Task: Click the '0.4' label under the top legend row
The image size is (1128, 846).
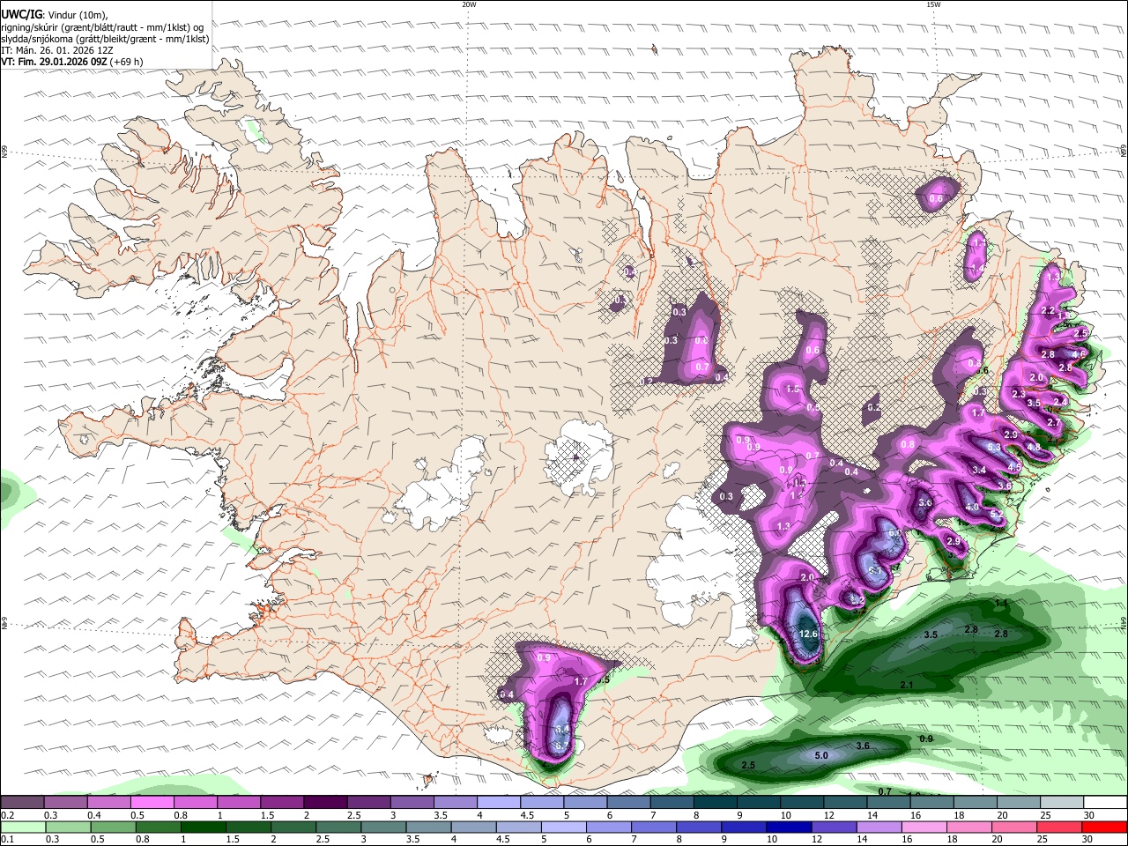Action: tap(94, 815)
